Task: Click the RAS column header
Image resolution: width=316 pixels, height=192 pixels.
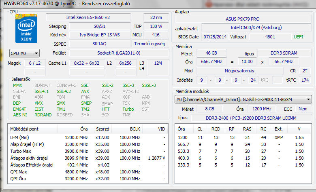Action: pyautogui.click(x=247, y=129)
